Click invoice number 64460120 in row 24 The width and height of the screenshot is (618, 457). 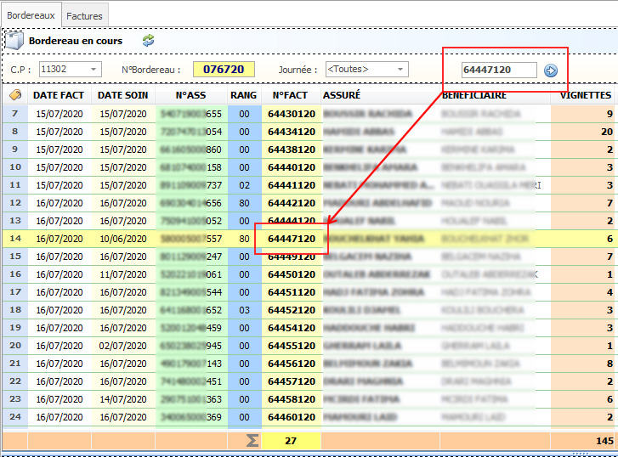coord(291,417)
